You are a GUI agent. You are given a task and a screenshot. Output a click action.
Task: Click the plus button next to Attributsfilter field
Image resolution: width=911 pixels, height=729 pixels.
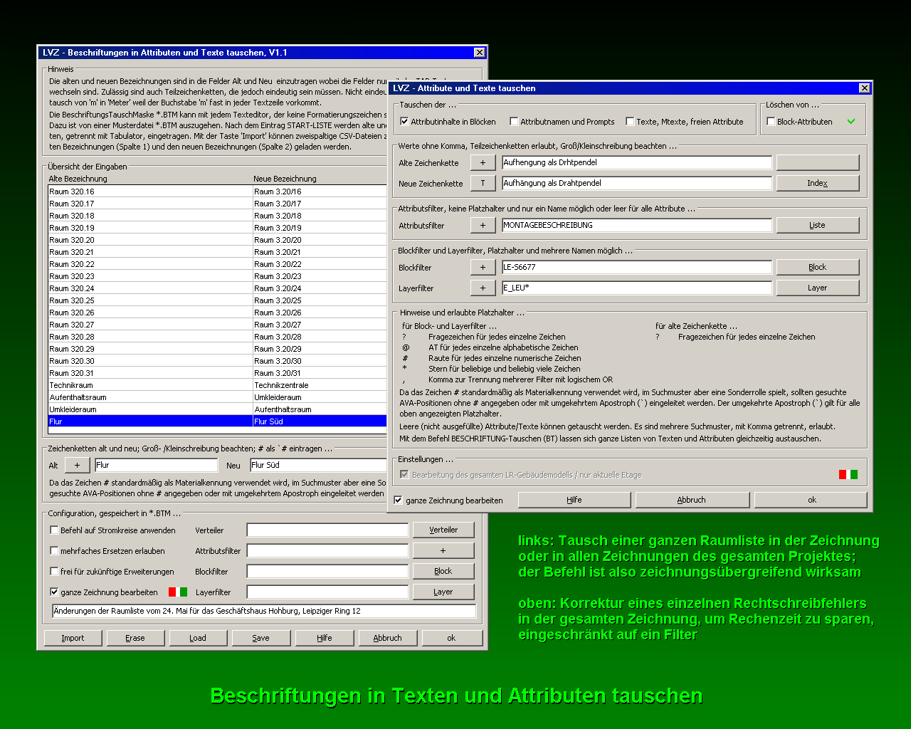click(x=483, y=226)
